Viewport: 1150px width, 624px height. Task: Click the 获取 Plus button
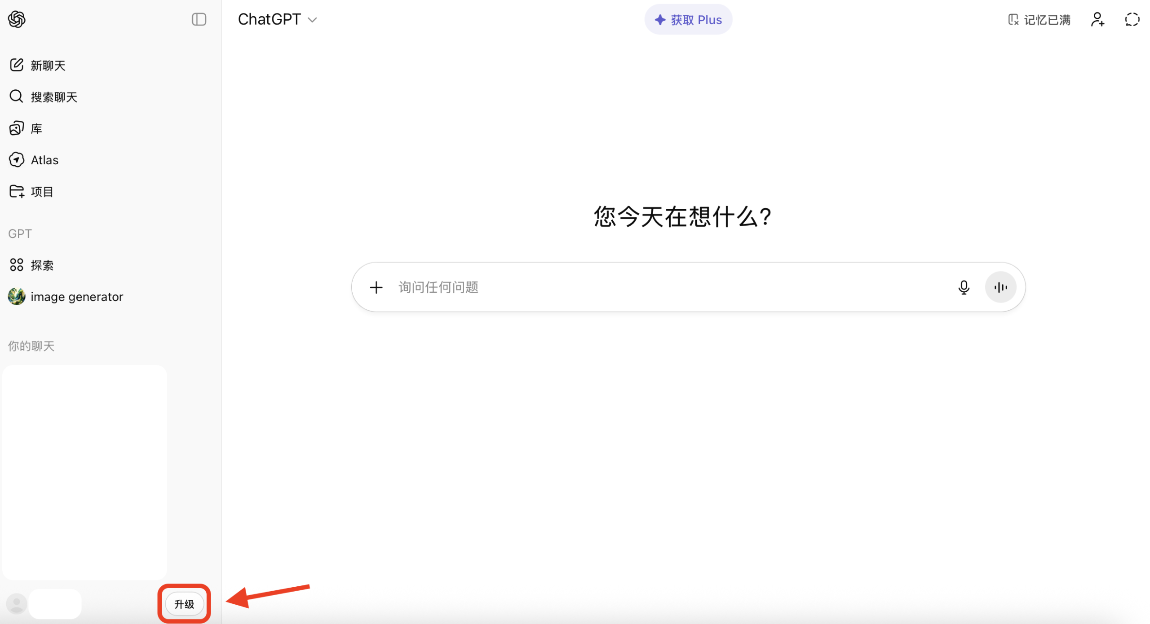688,19
